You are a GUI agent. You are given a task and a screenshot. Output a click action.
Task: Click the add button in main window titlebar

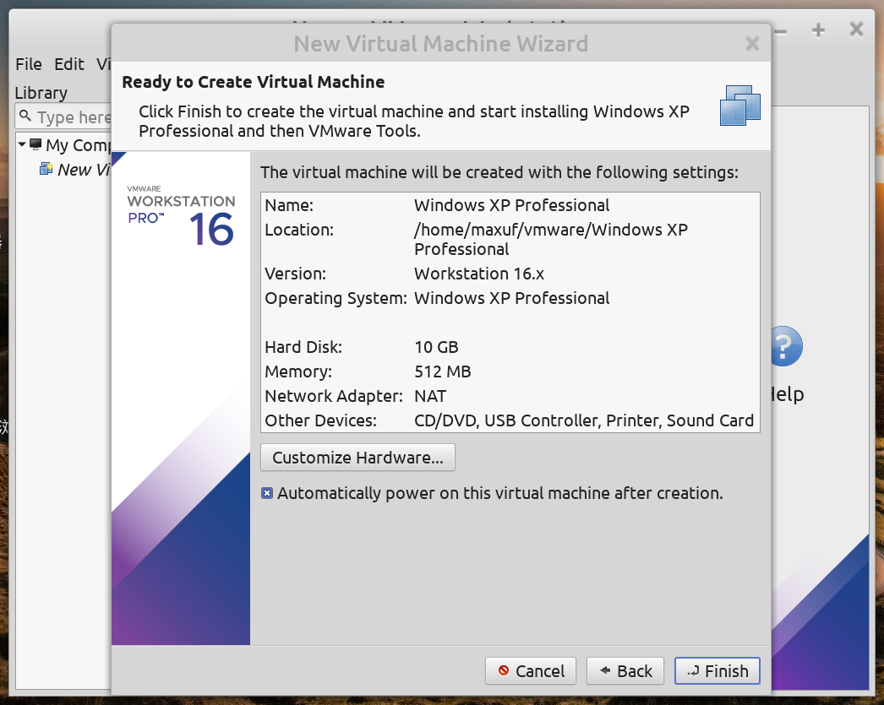[x=818, y=30]
